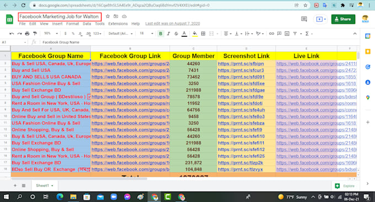
Task: Open Google Keep side panel icon
Action: [368, 51]
